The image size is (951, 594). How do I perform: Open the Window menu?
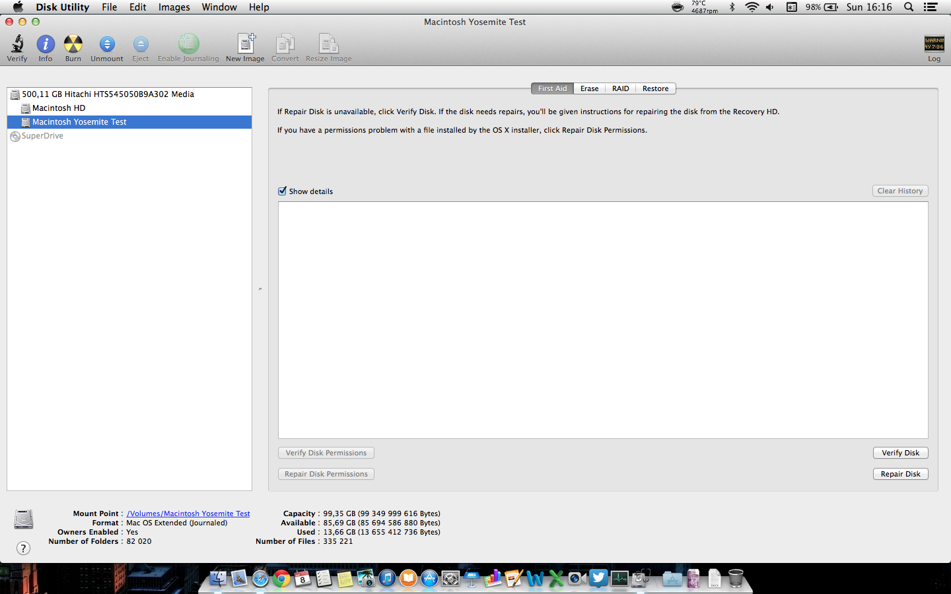219,7
